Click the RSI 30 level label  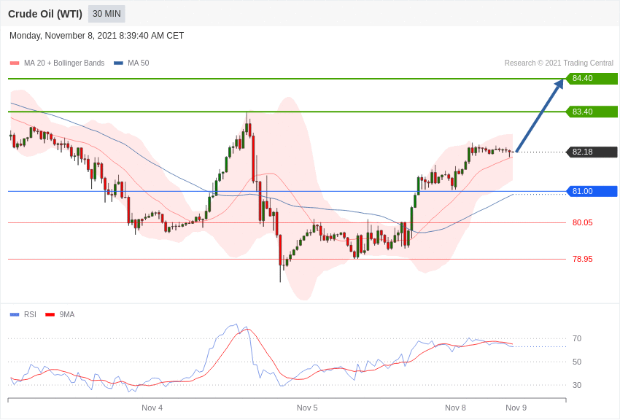click(x=577, y=385)
